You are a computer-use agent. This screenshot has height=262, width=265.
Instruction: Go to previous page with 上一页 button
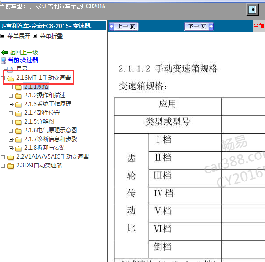[124, 26]
